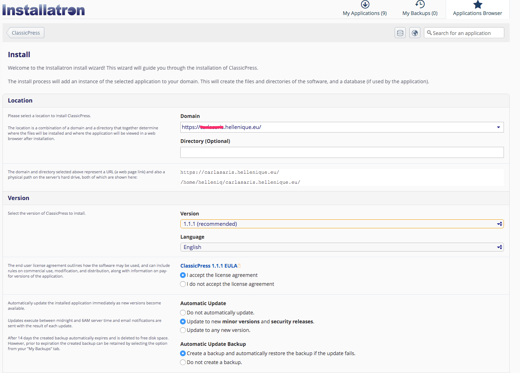Open the Domain dropdown
Viewport: 520px width, 373px height.
point(498,127)
